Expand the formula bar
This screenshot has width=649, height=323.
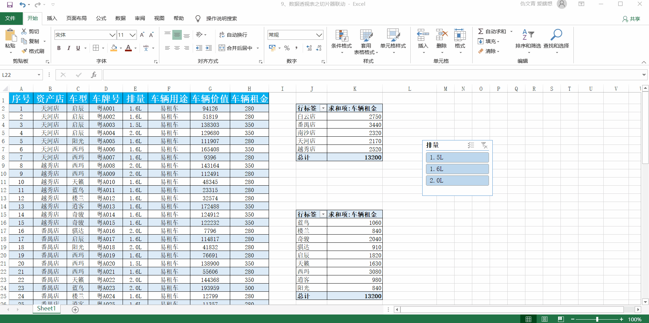point(644,74)
